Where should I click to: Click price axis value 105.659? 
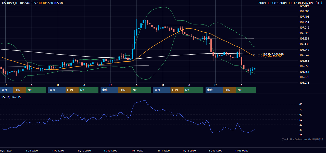pos(304,66)
